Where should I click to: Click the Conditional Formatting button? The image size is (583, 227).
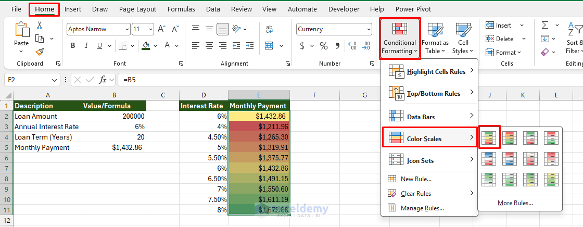400,39
